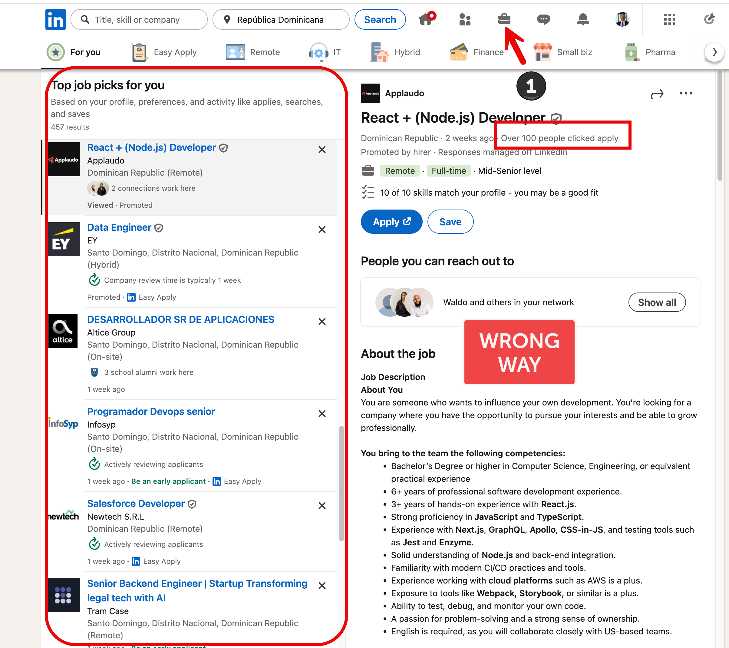
Task: Click the LinkedIn logo
Action: click(56, 19)
